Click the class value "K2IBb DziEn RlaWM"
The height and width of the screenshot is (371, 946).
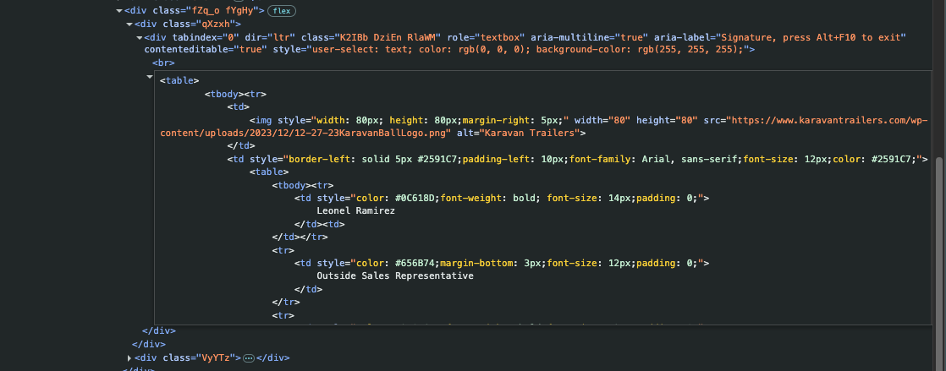click(x=388, y=37)
